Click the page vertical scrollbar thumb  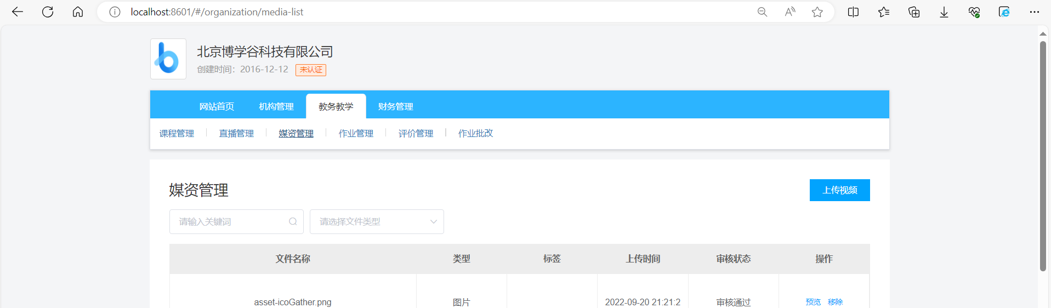pyautogui.click(x=1043, y=156)
